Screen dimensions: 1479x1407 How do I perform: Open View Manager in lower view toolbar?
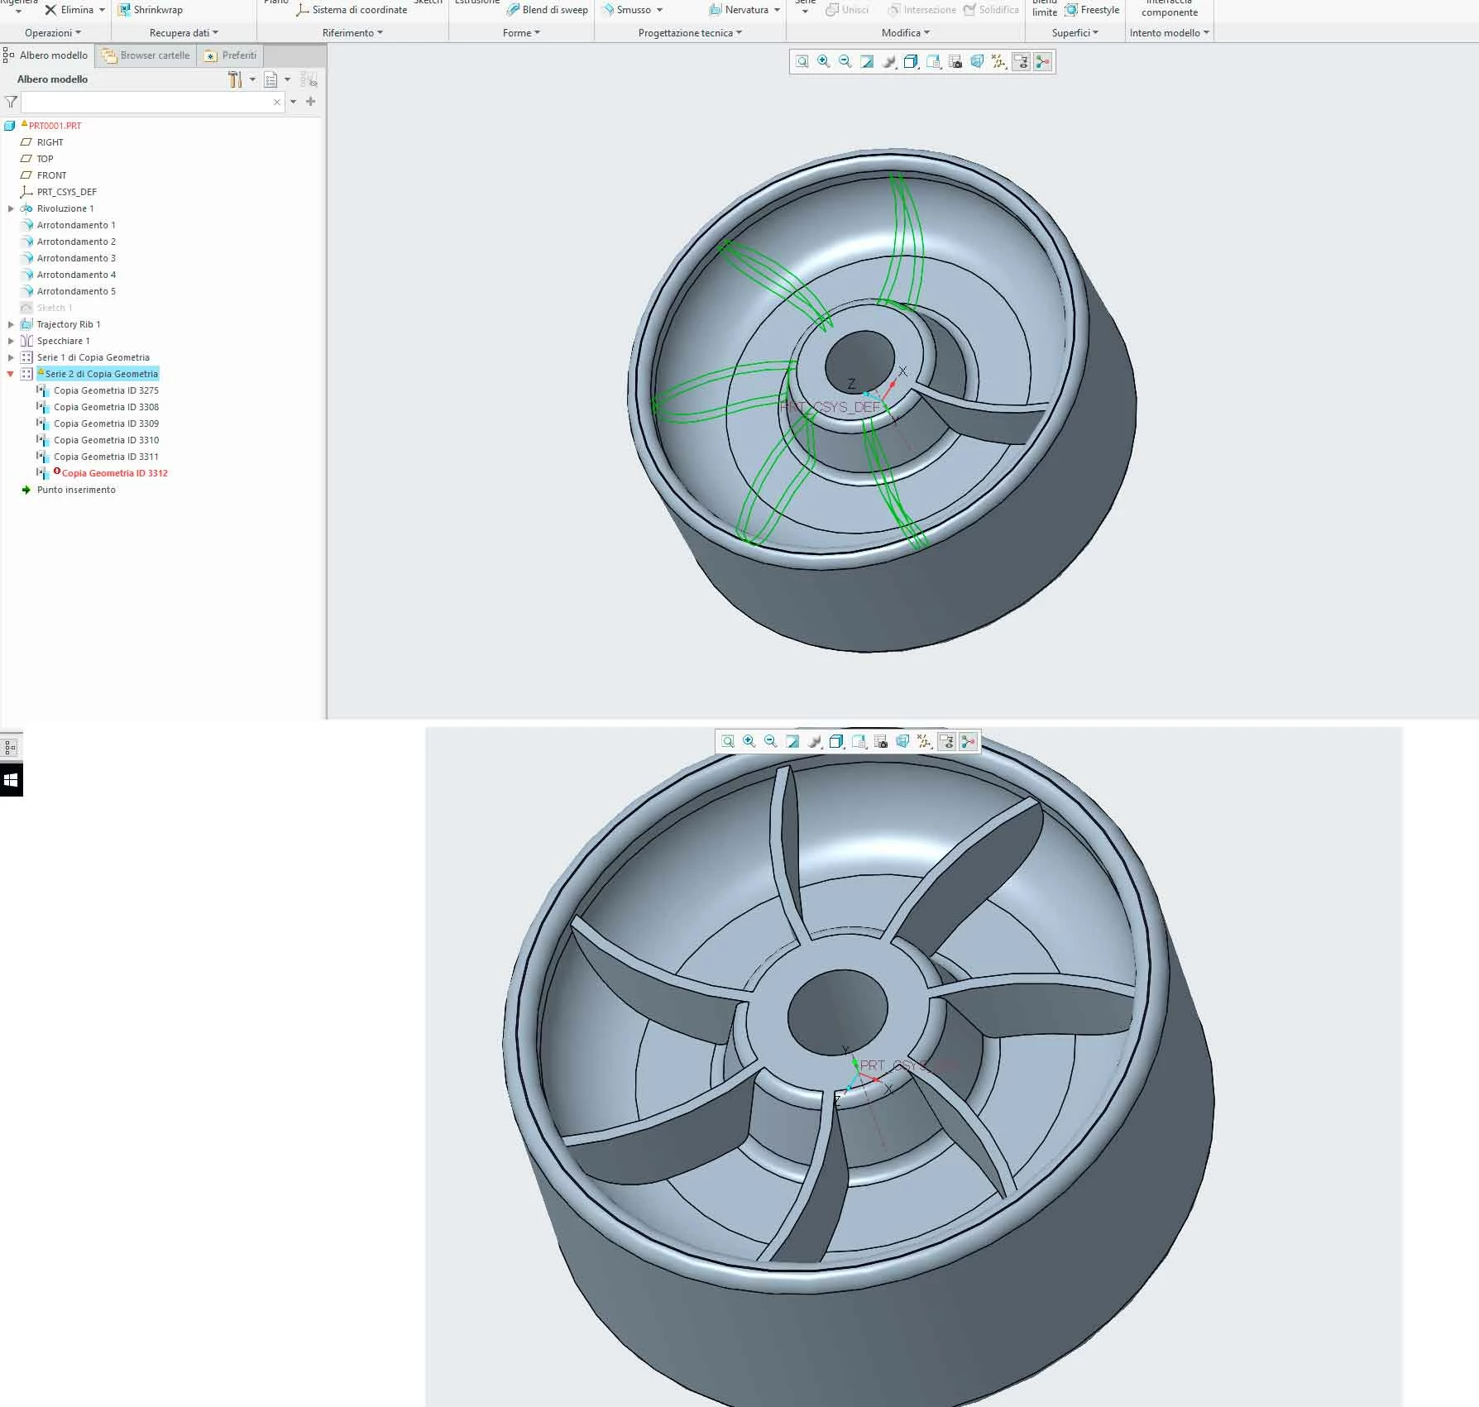tap(881, 742)
